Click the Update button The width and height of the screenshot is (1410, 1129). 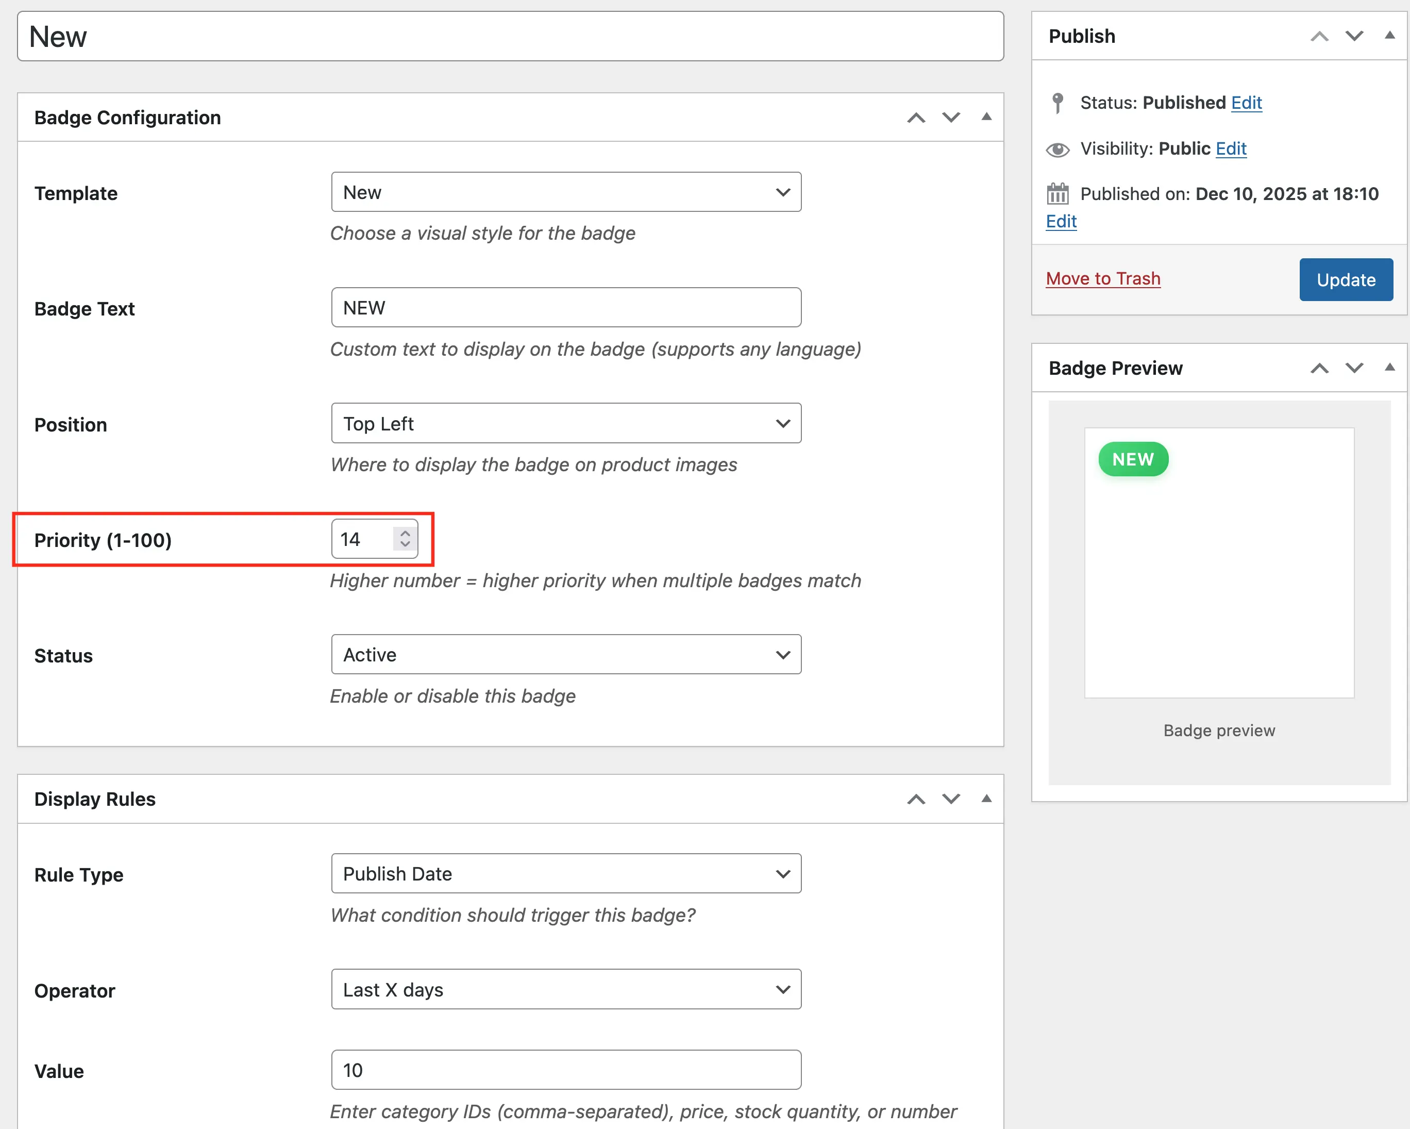click(1345, 280)
